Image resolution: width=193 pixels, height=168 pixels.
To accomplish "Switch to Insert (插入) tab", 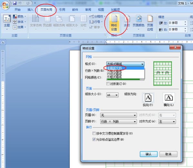I will (30, 10).
